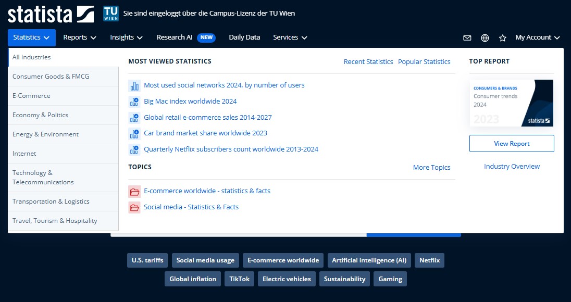Screen dimensions: 571x302
Task: Open Daily Data page
Action: pos(244,37)
